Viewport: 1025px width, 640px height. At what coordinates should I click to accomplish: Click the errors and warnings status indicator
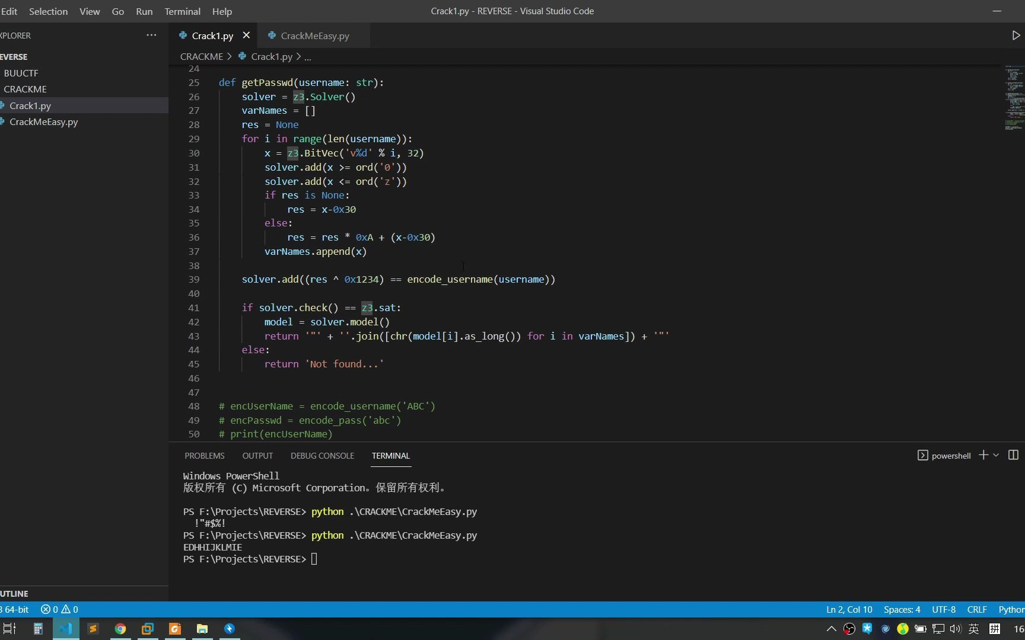[x=59, y=609]
